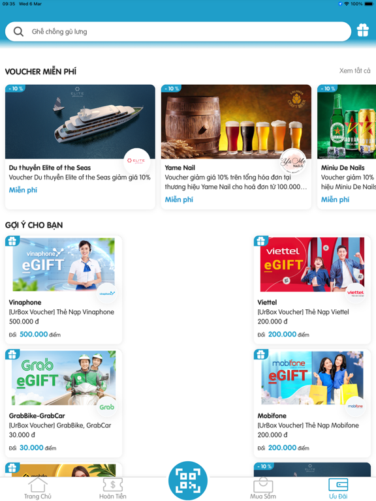Click Miễn phí under Yame Nail voucher

179,200
